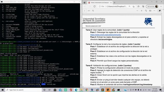This screenshot has height=92, width=164.
Task: Open Cortana circle icon on taskbar
Action: (x=44, y=90)
